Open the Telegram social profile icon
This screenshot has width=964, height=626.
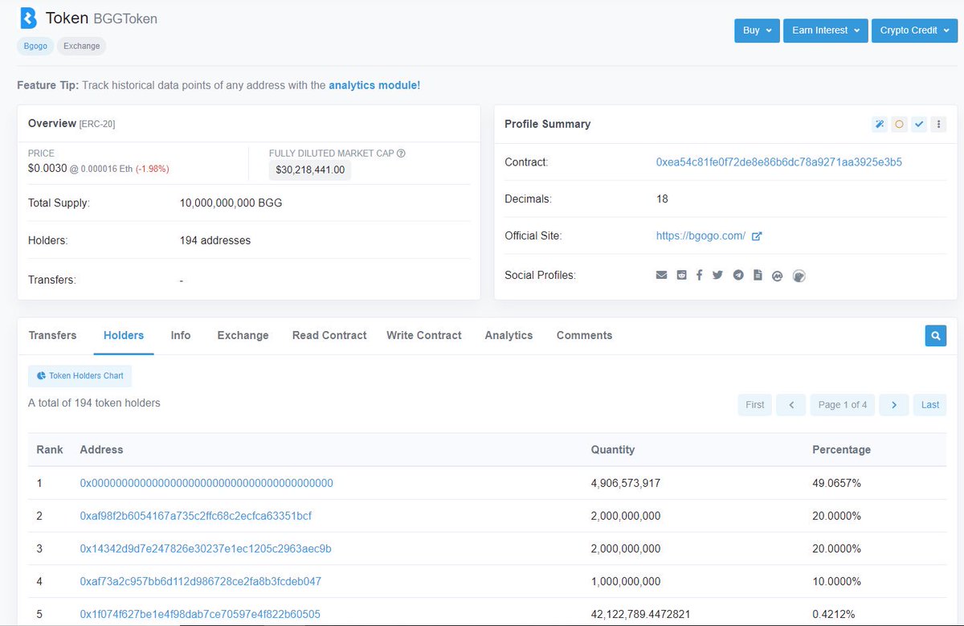click(x=738, y=275)
